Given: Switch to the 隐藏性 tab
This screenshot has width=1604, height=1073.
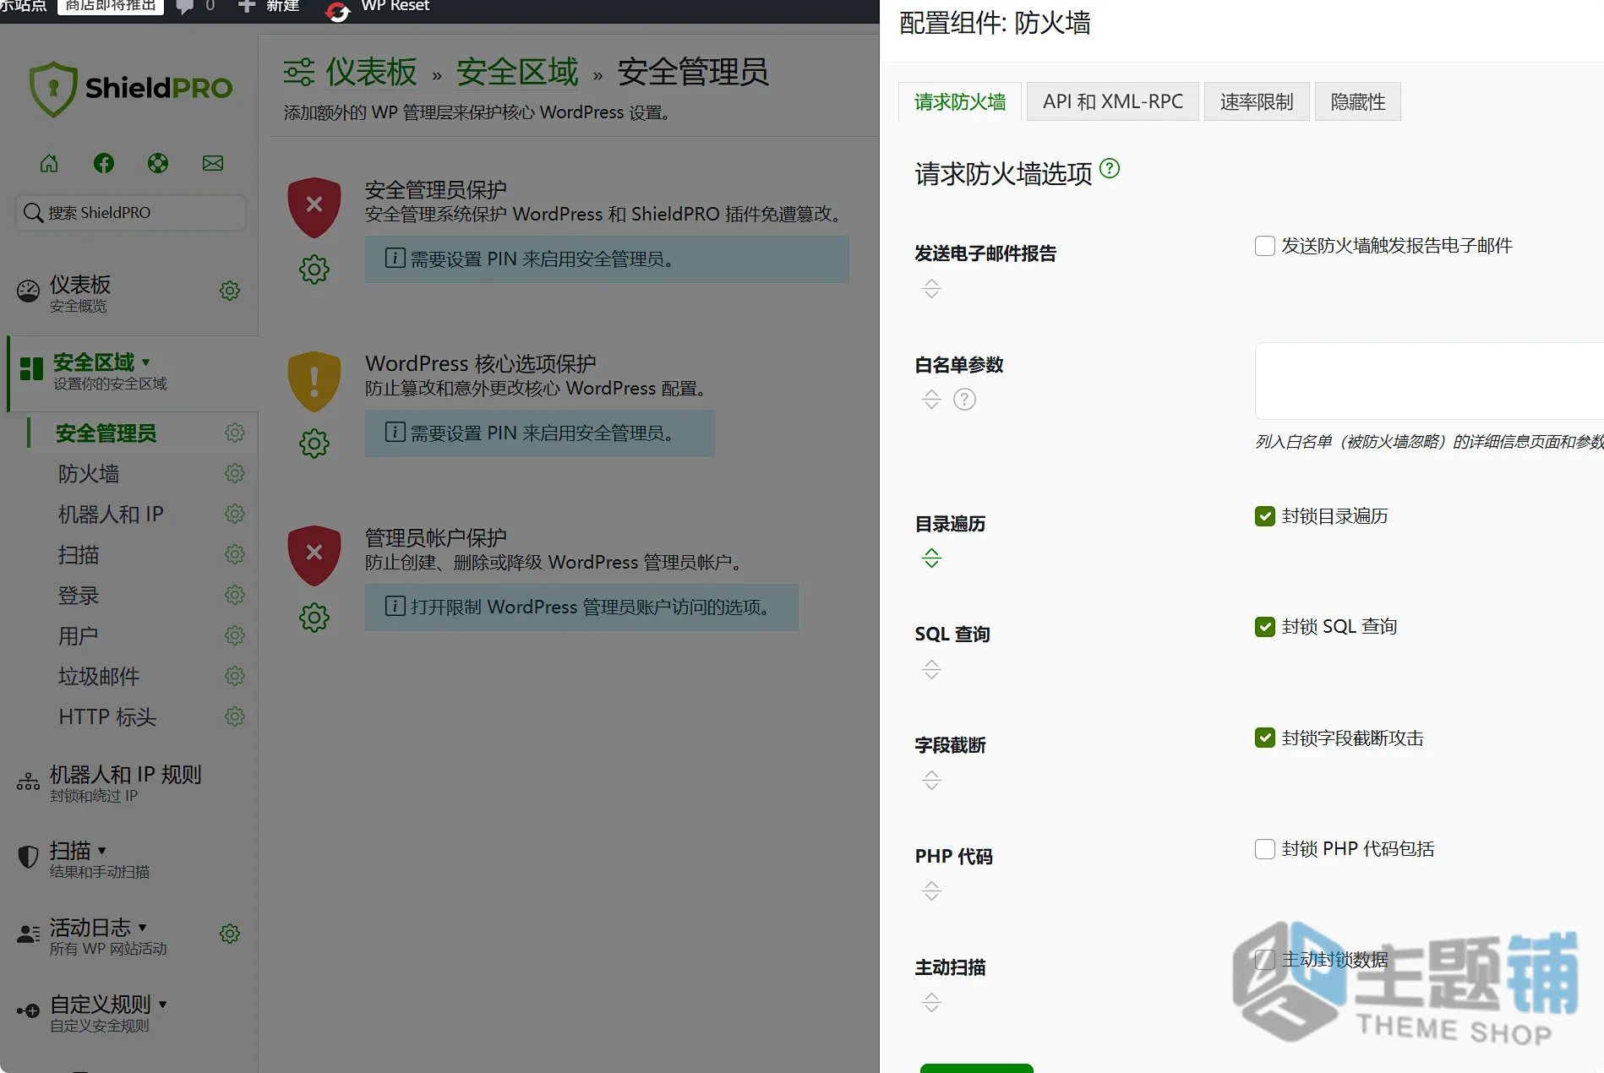Looking at the screenshot, I should (x=1358, y=102).
